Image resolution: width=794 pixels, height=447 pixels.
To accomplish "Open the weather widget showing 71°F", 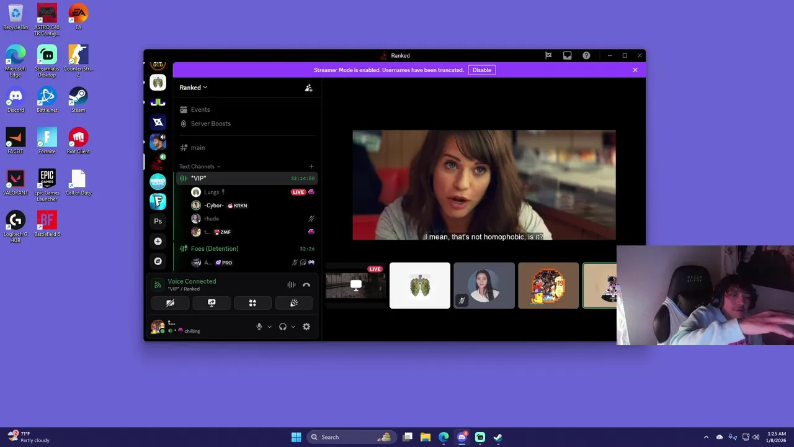I will click(x=28, y=437).
